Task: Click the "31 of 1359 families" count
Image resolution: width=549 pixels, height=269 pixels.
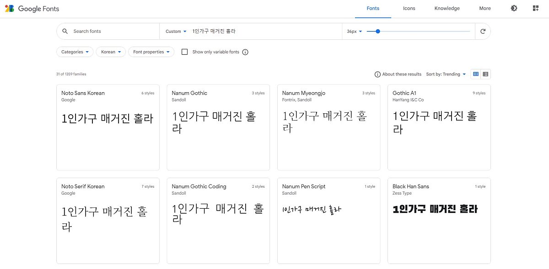Action: [x=71, y=74]
